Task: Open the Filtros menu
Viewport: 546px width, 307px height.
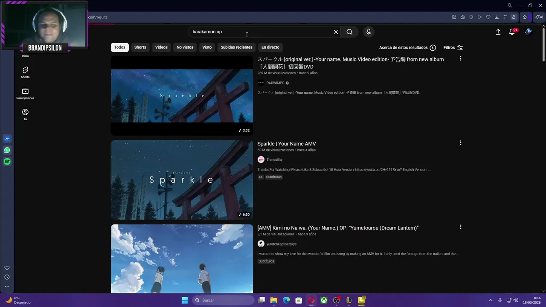Action: [453, 48]
